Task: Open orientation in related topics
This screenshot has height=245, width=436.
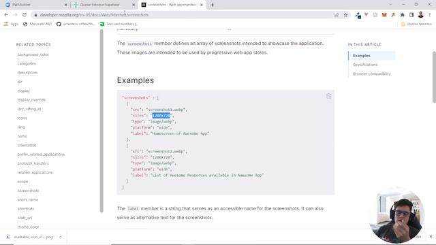Action: point(27,145)
